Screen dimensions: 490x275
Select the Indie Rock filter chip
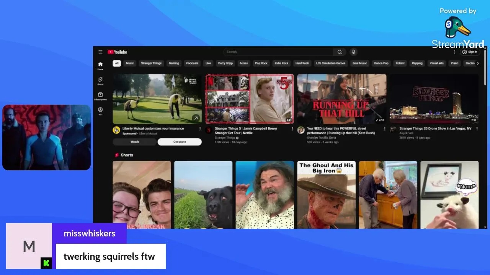coord(281,63)
